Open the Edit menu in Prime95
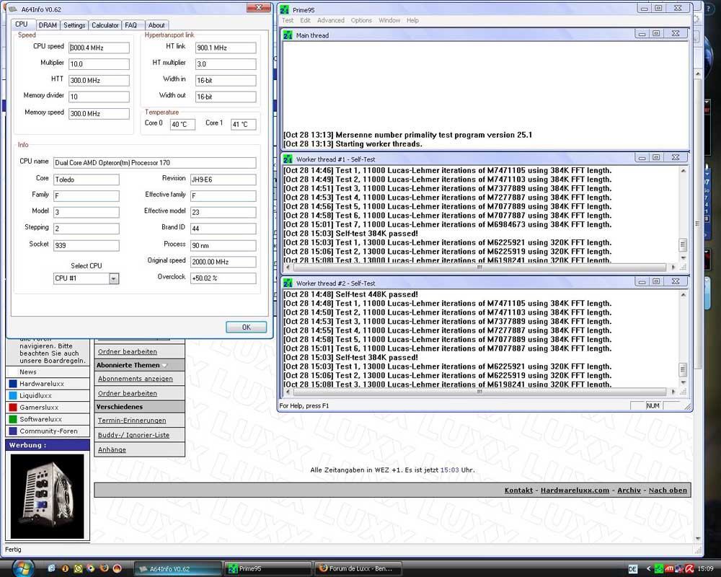Image resolution: width=721 pixels, height=577 pixels. 305,21
